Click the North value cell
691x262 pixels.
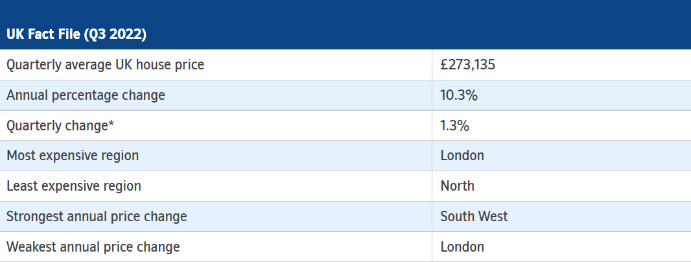[x=458, y=186]
